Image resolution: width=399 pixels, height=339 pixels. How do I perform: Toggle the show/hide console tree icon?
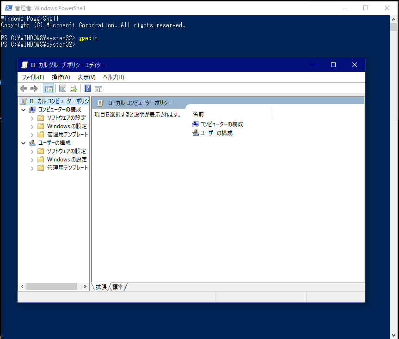[49, 89]
